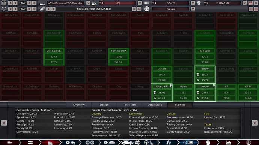Viewport: 259px width, 145px height.
Task: Select the Super market segment tile
Action: click(x=205, y=74)
